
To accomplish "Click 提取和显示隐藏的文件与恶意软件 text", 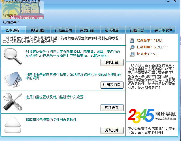I will [51, 120].
